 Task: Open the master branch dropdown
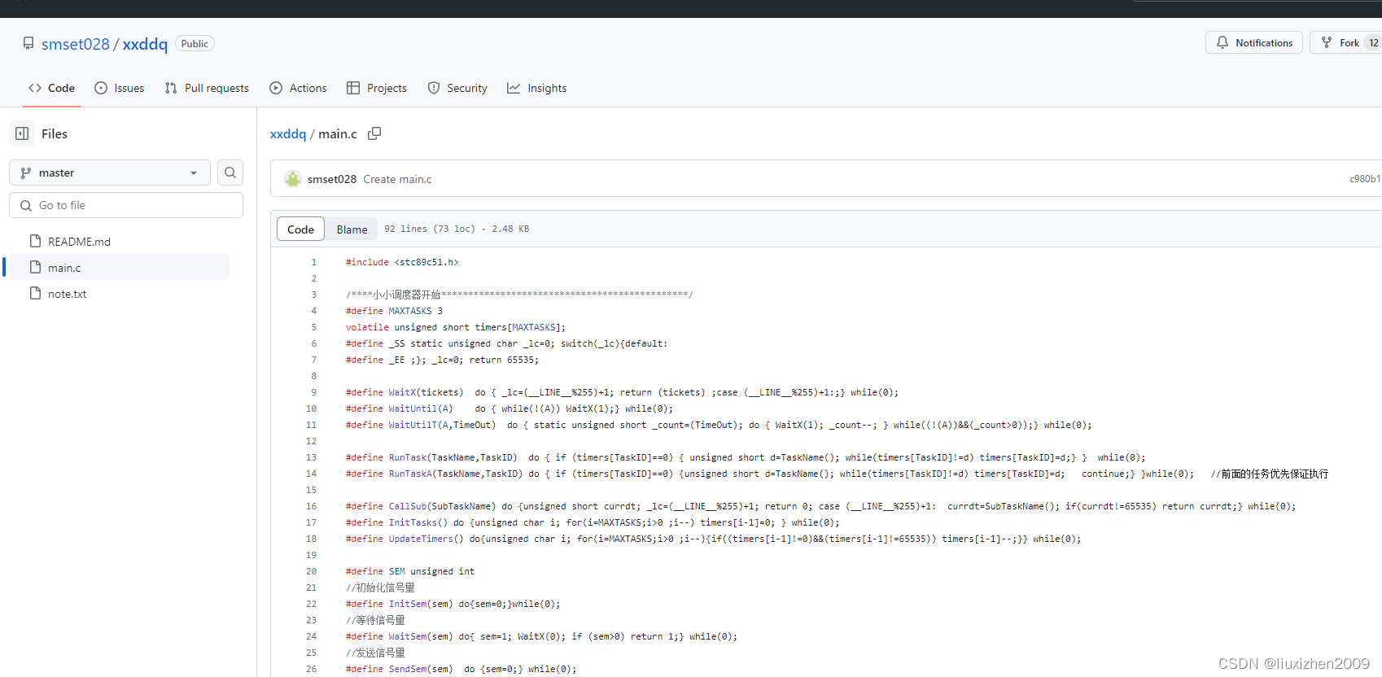[x=110, y=173]
